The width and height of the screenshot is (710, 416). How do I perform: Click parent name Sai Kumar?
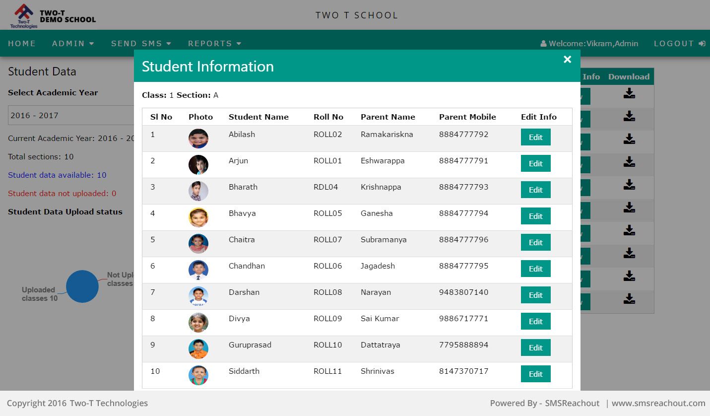point(380,319)
